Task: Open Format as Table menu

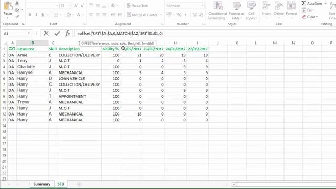Action: (237, 10)
